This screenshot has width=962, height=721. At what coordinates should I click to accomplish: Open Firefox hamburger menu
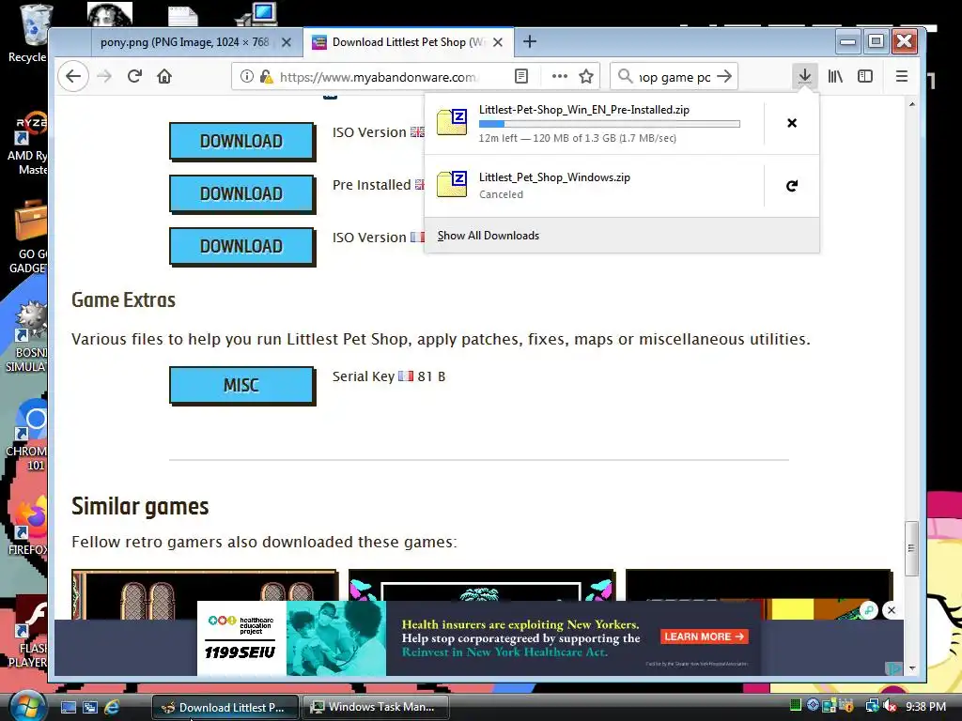click(901, 77)
